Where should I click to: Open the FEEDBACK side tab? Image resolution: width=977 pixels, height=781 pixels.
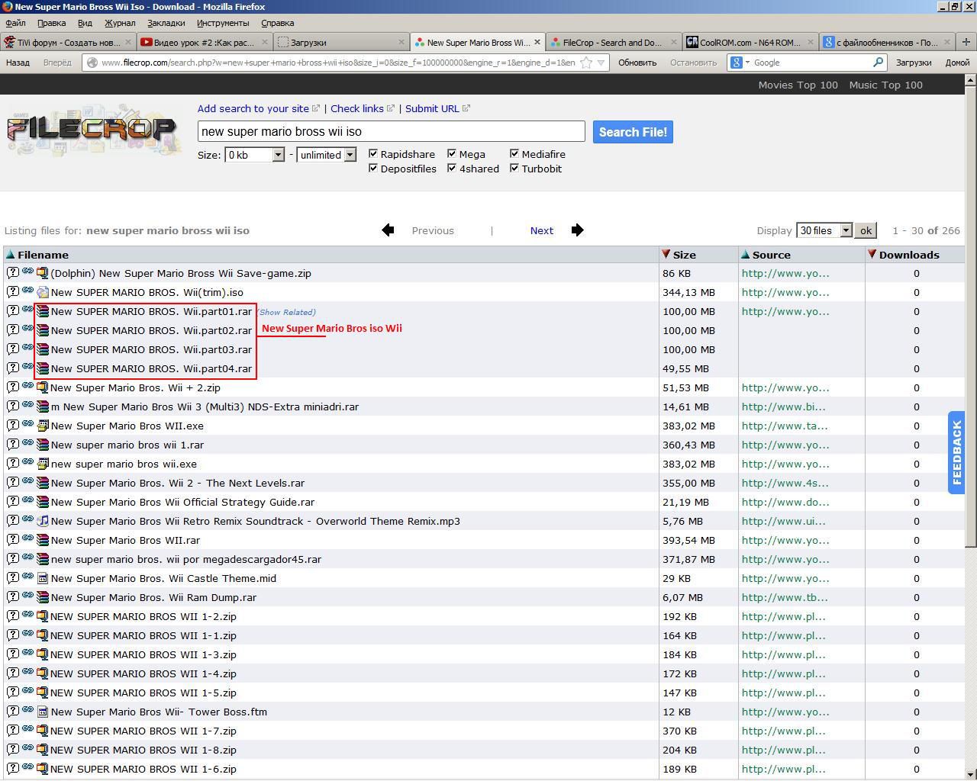pyautogui.click(x=956, y=452)
